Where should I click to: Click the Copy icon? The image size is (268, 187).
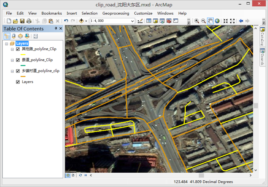click(44, 21)
